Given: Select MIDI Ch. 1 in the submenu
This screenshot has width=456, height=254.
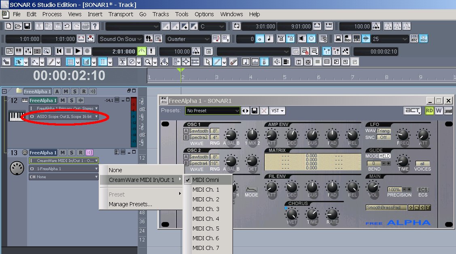Looking at the screenshot, I should click(208, 190).
